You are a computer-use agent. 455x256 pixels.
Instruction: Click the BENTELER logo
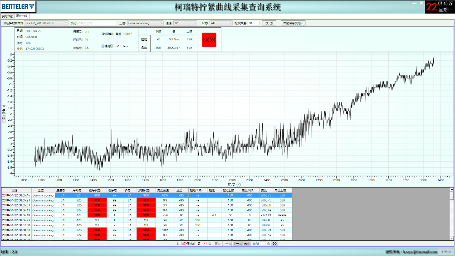(18, 6)
